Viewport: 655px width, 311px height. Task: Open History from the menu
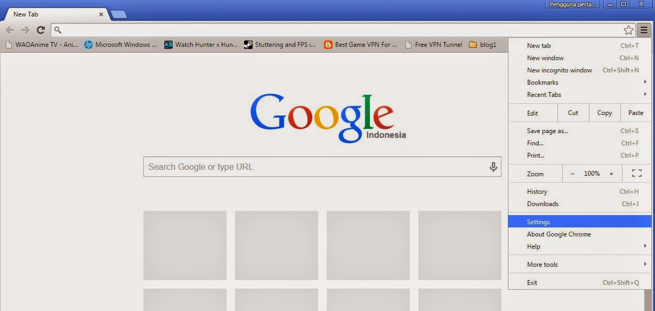pyautogui.click(x=580, y=192)
